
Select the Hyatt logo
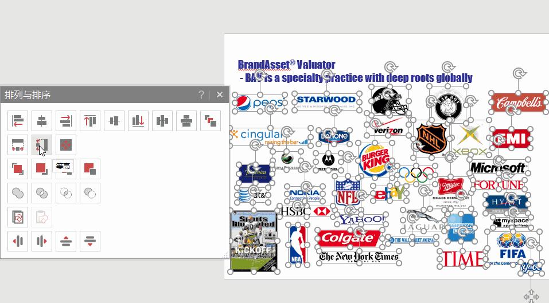(x=507, y=203)
